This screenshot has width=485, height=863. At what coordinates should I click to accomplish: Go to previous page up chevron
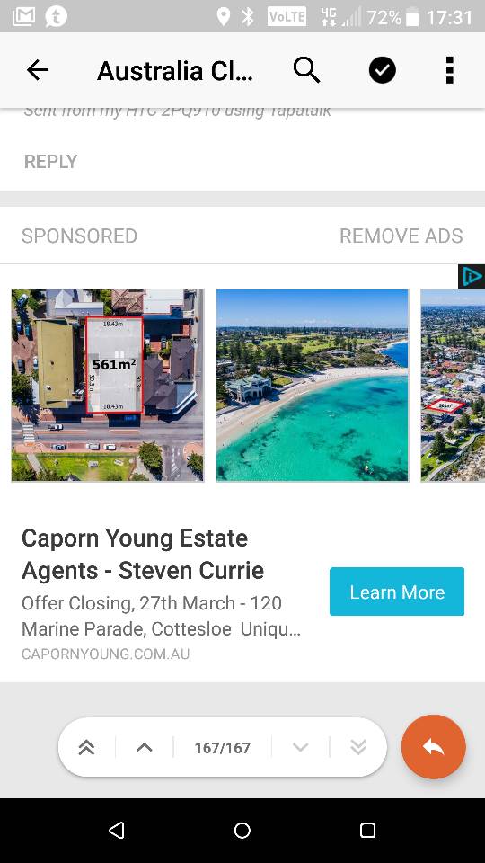(x=144, y=747)
